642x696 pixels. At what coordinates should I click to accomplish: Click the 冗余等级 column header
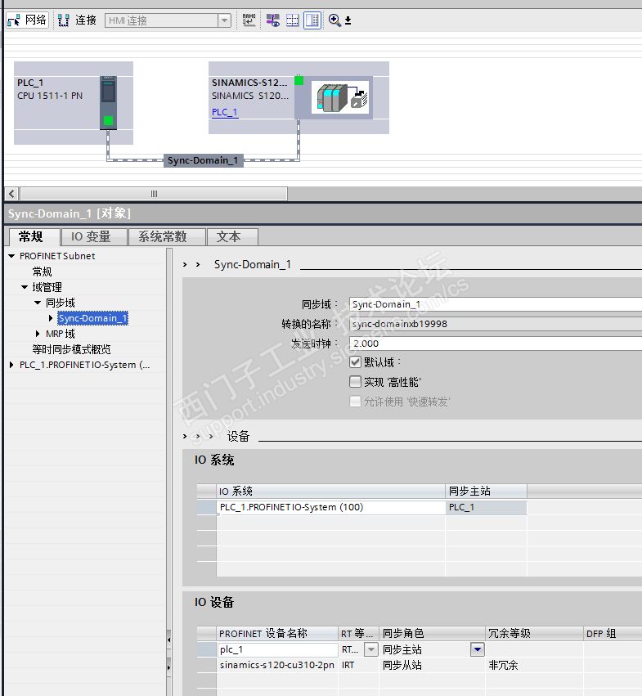click(x=534, y=634)
